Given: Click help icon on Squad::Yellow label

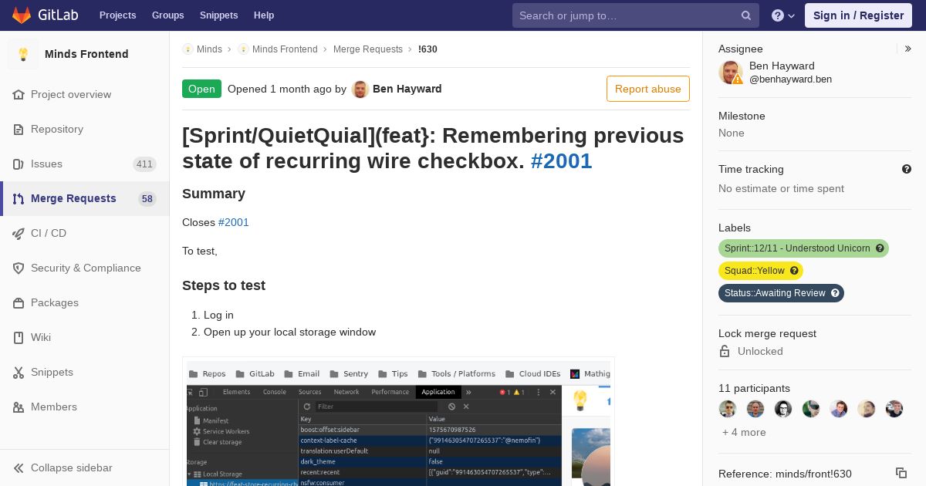Looking at the screenshot, I should point(794,271).
